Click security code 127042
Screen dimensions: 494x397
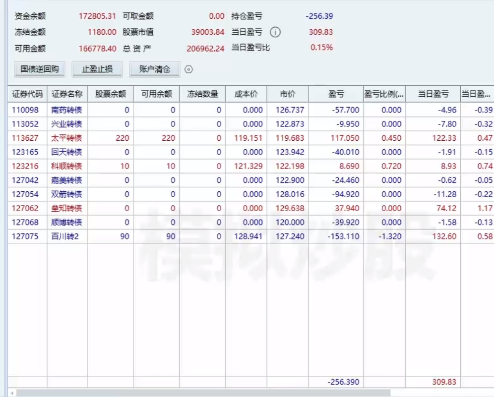[25, 180]
